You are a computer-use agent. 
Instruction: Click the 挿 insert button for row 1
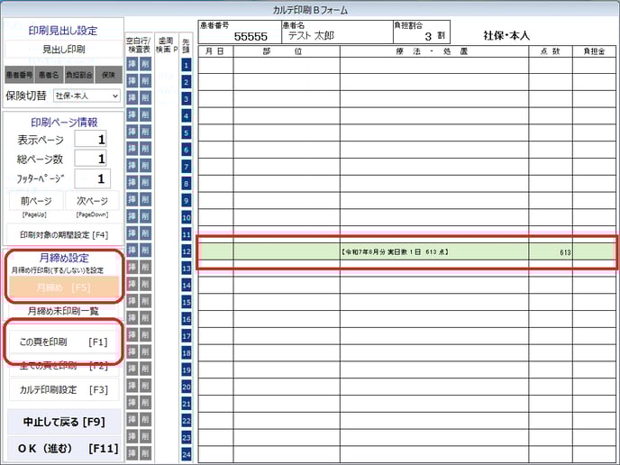coord(132,65)
